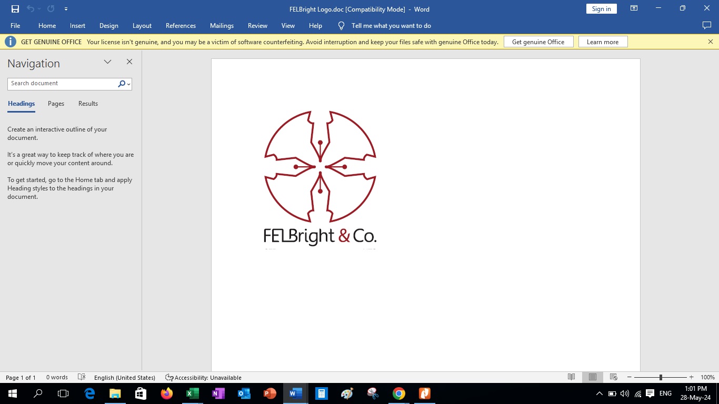Click the Sign in button
Image resolution: width=719 pixels, height=404 pixels.
601,9
